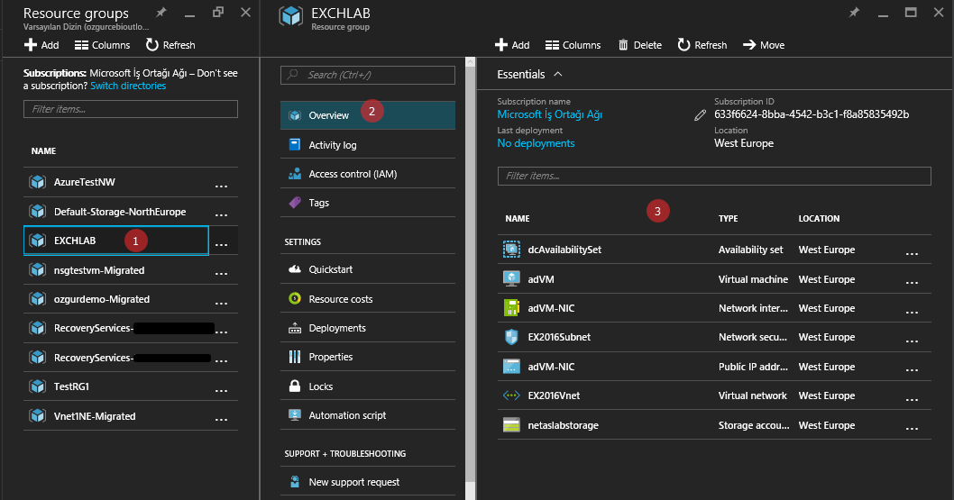Open New support request

tap(368, 482)
